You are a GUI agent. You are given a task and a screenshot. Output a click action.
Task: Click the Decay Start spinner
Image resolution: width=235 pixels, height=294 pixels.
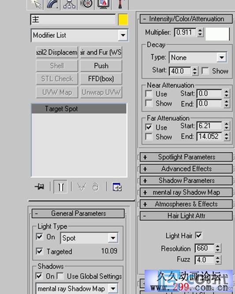195,71
